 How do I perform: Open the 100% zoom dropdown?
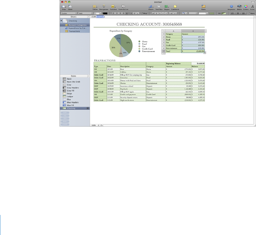coord(95,125)
